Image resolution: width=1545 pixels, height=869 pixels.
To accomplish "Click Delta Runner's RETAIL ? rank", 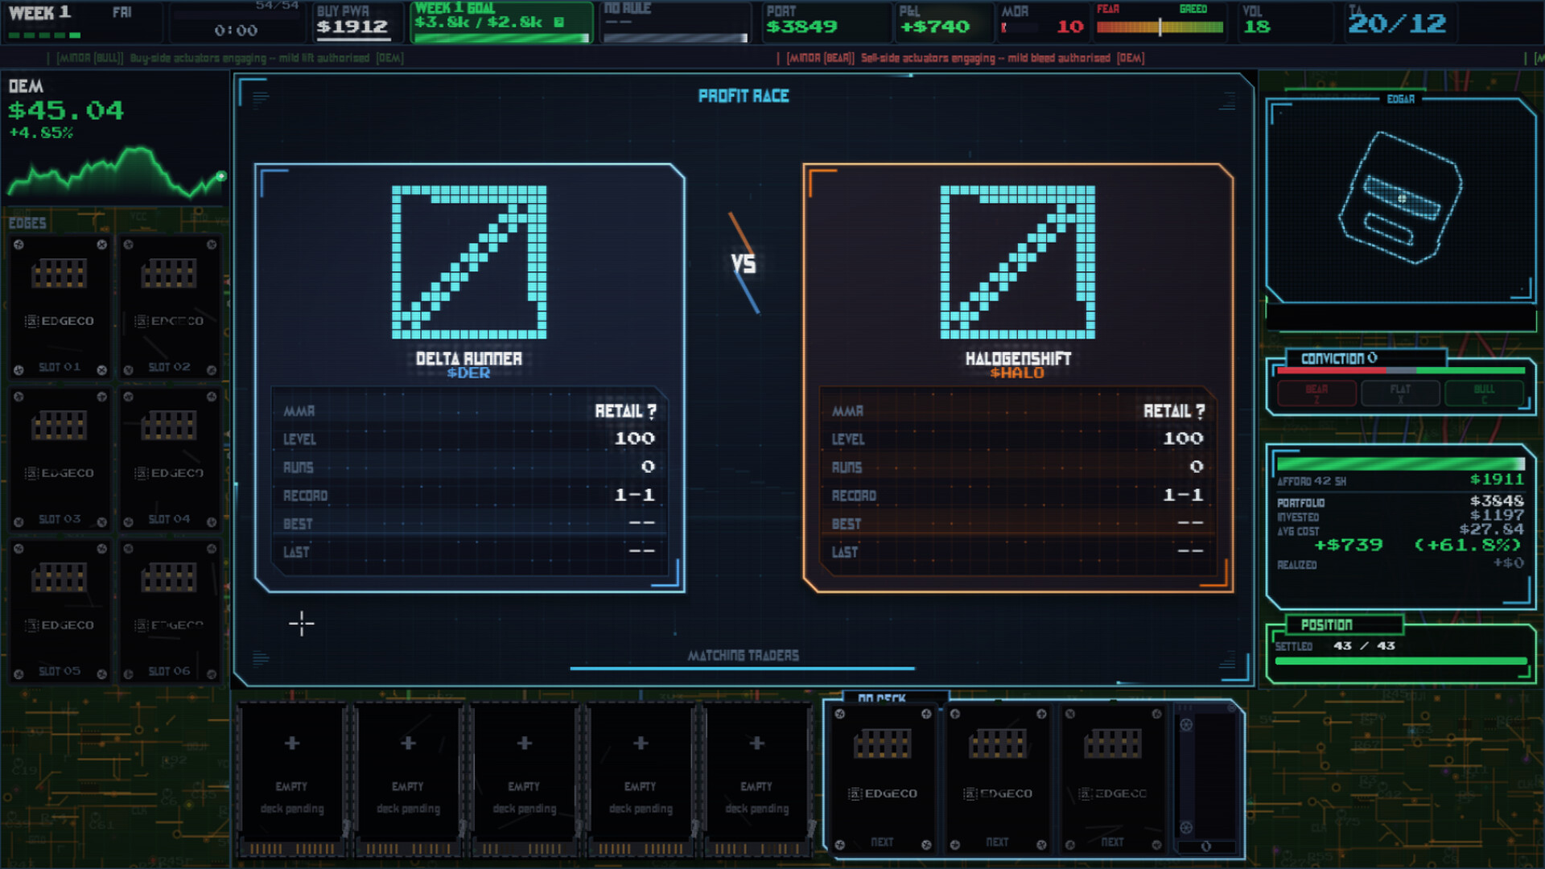I will tap(626, 411).
